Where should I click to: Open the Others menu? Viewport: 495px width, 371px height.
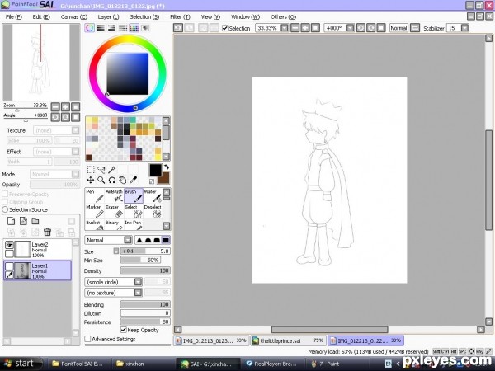tap(283, 16)
